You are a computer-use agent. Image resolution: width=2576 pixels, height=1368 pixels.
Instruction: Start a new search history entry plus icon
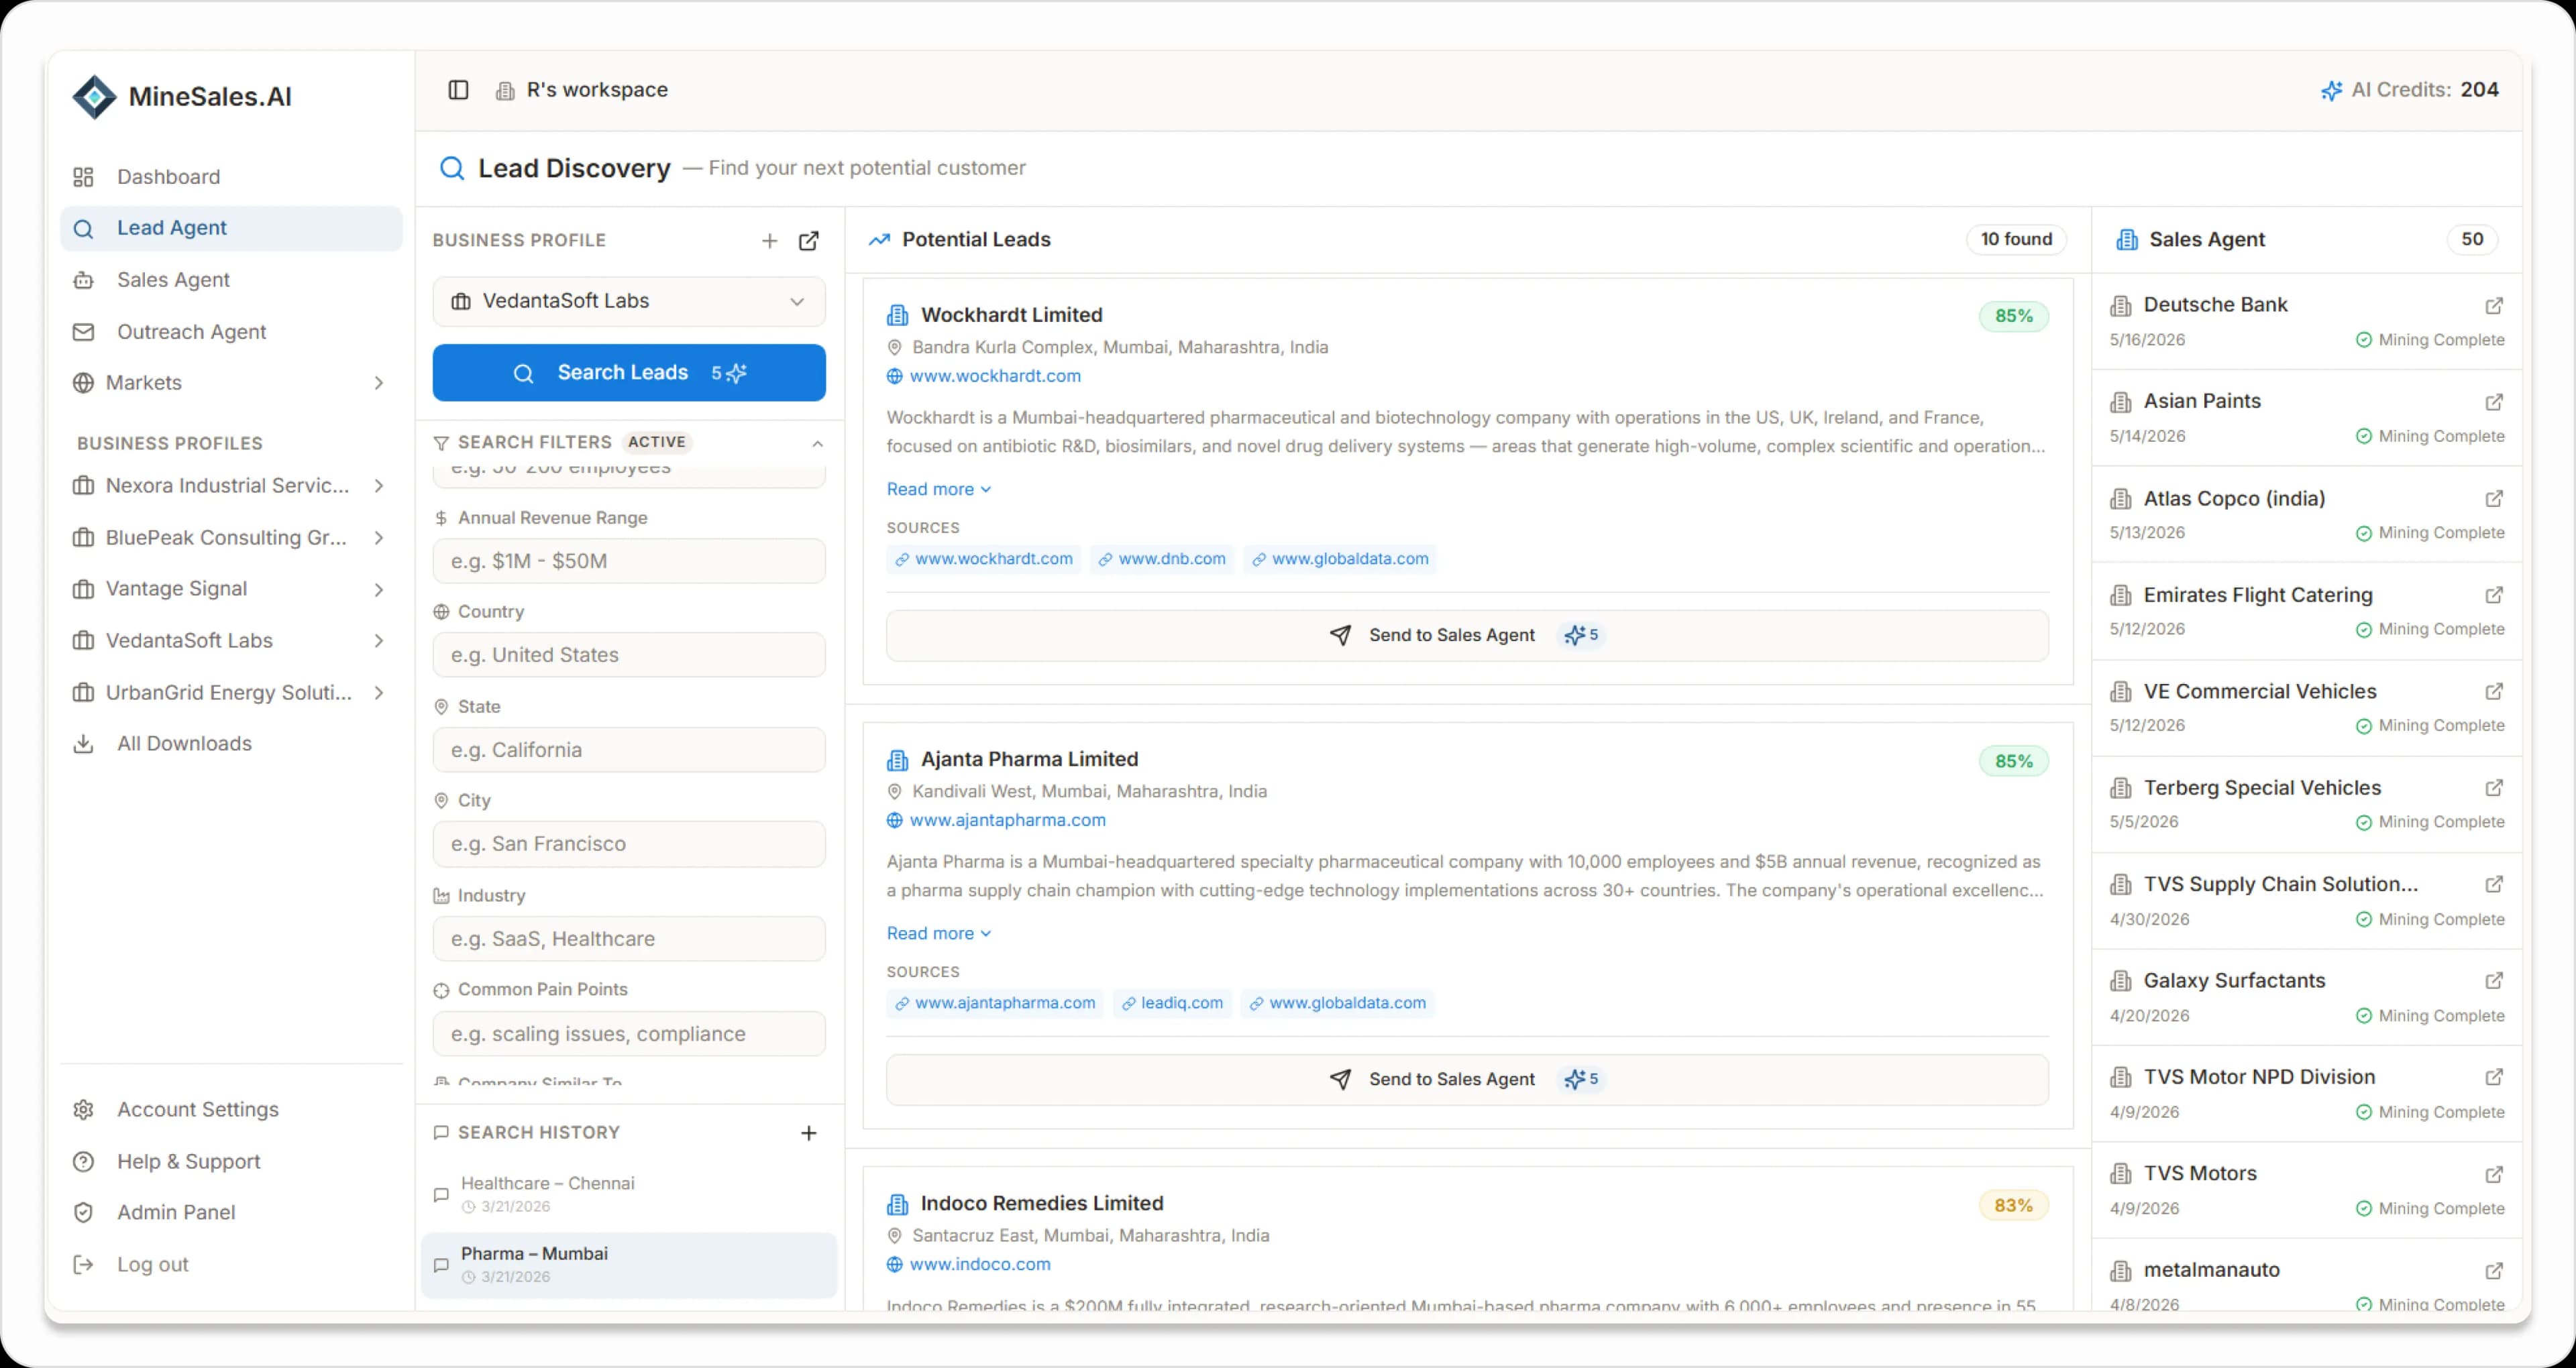click(809, 1133)
